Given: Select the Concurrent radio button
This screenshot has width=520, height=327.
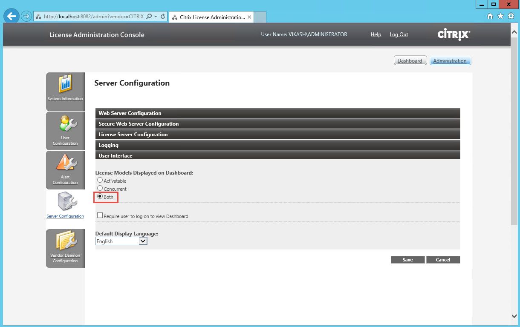Looking at the screenshot, I should coord(100,188).
